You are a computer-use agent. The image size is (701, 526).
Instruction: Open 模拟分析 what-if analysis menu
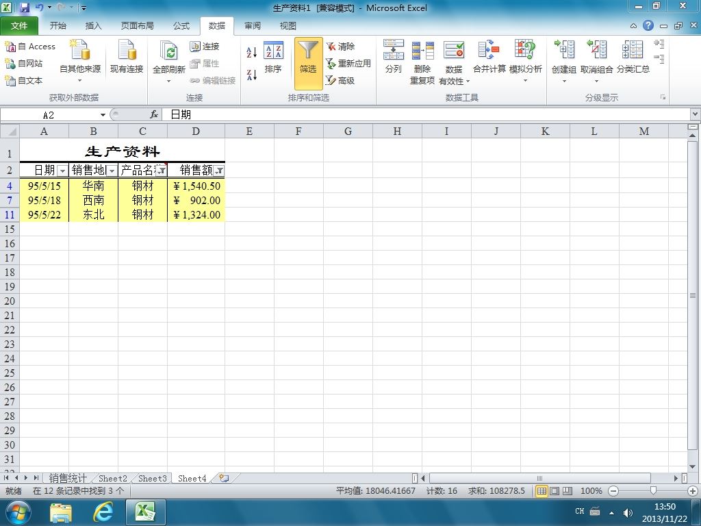click(x=525, y=61)
